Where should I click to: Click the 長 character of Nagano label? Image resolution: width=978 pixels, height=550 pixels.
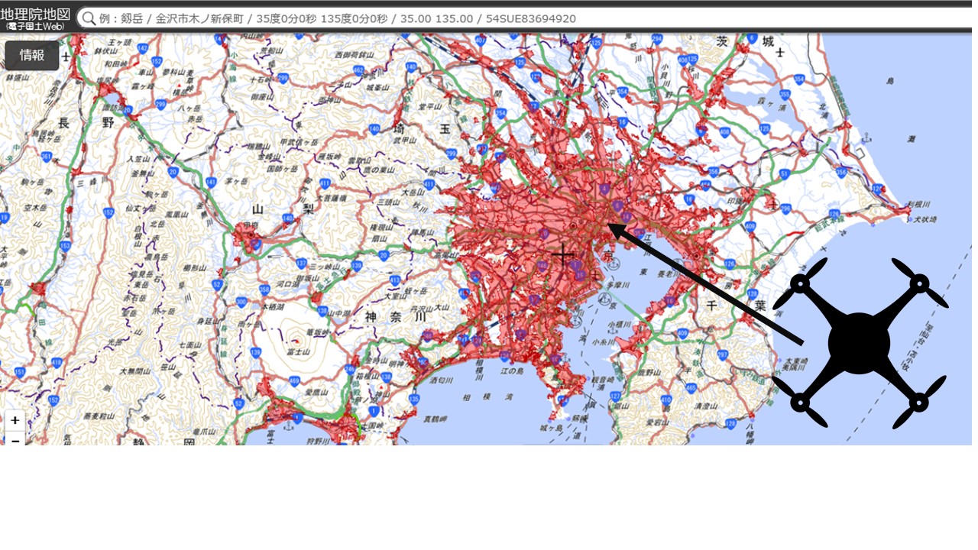(63, 123)
